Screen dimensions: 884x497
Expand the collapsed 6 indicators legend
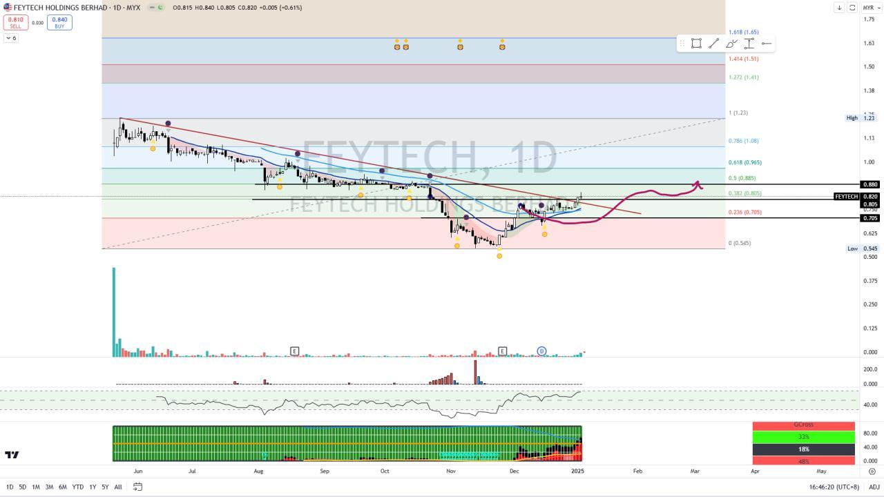coord(10,38)
